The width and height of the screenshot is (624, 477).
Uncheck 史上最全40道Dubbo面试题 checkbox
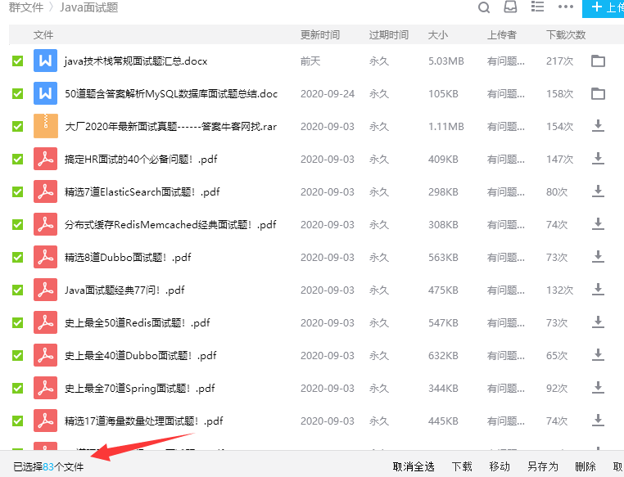[x=17, y=355]
